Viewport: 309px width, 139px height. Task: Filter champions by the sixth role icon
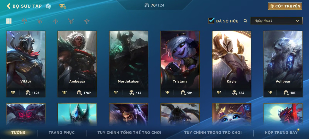(87, 21)
